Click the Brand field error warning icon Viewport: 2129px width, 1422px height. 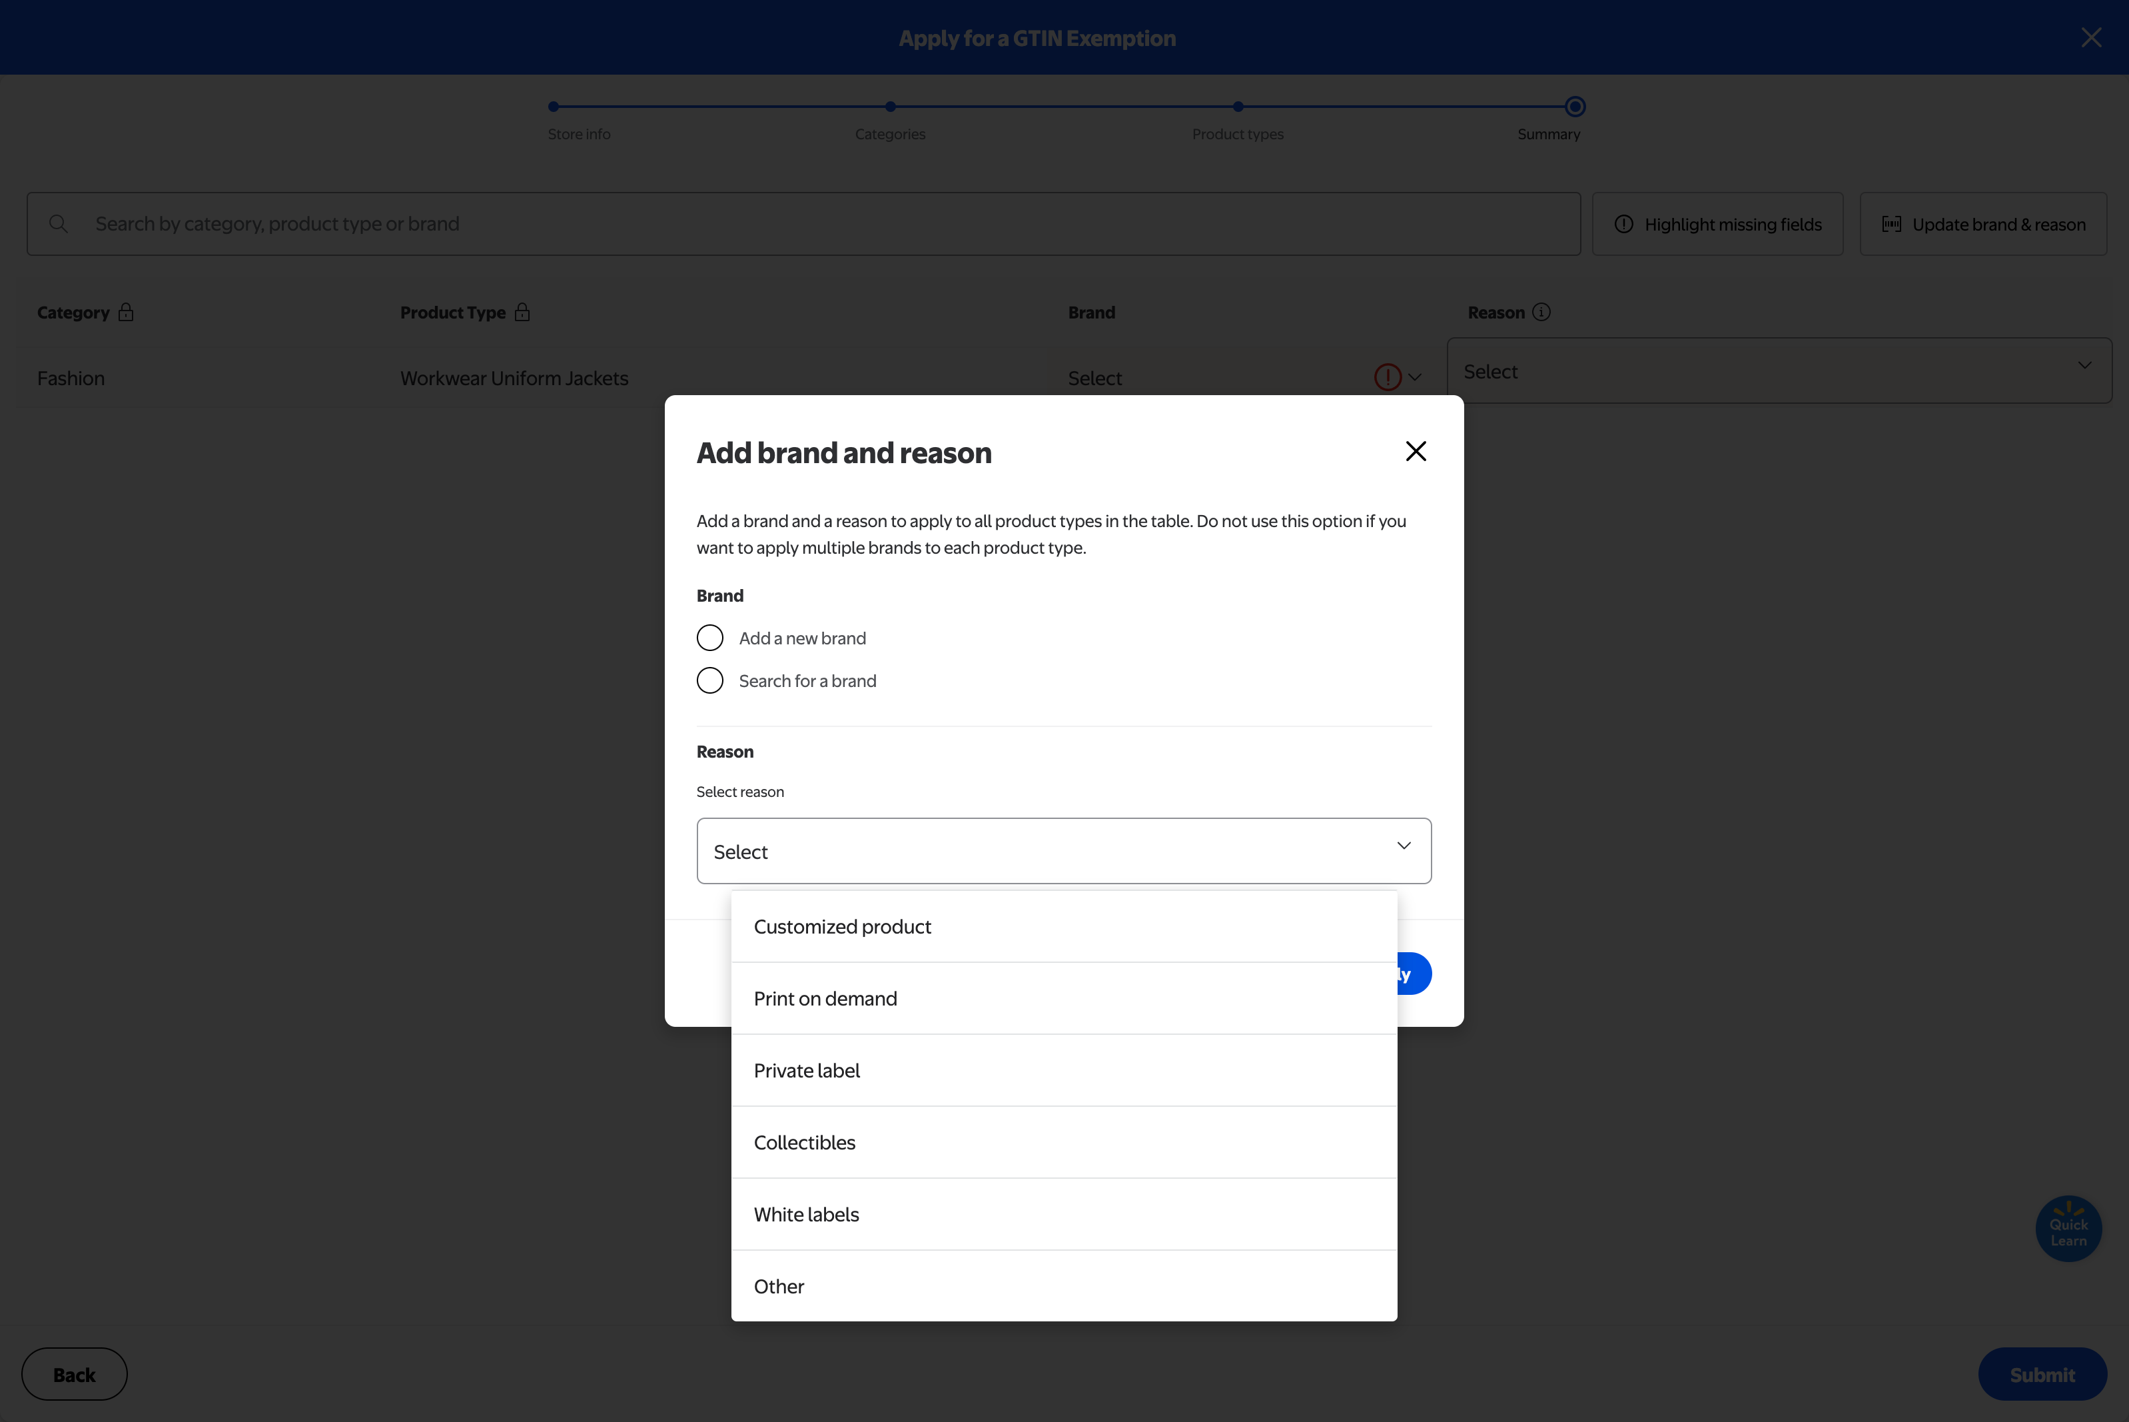(1388, 377)
